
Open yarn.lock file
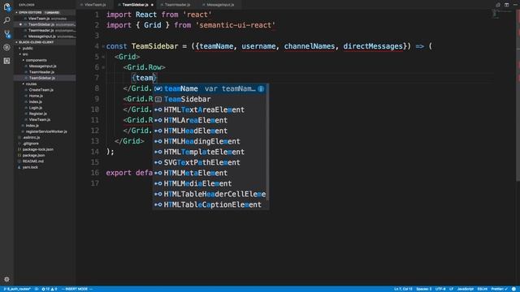pos(45,167)
